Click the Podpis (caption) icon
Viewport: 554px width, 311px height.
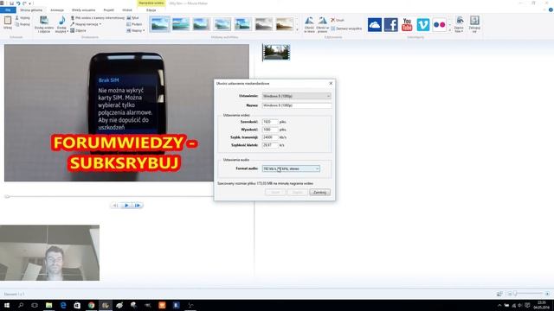[x=129, y=24]
